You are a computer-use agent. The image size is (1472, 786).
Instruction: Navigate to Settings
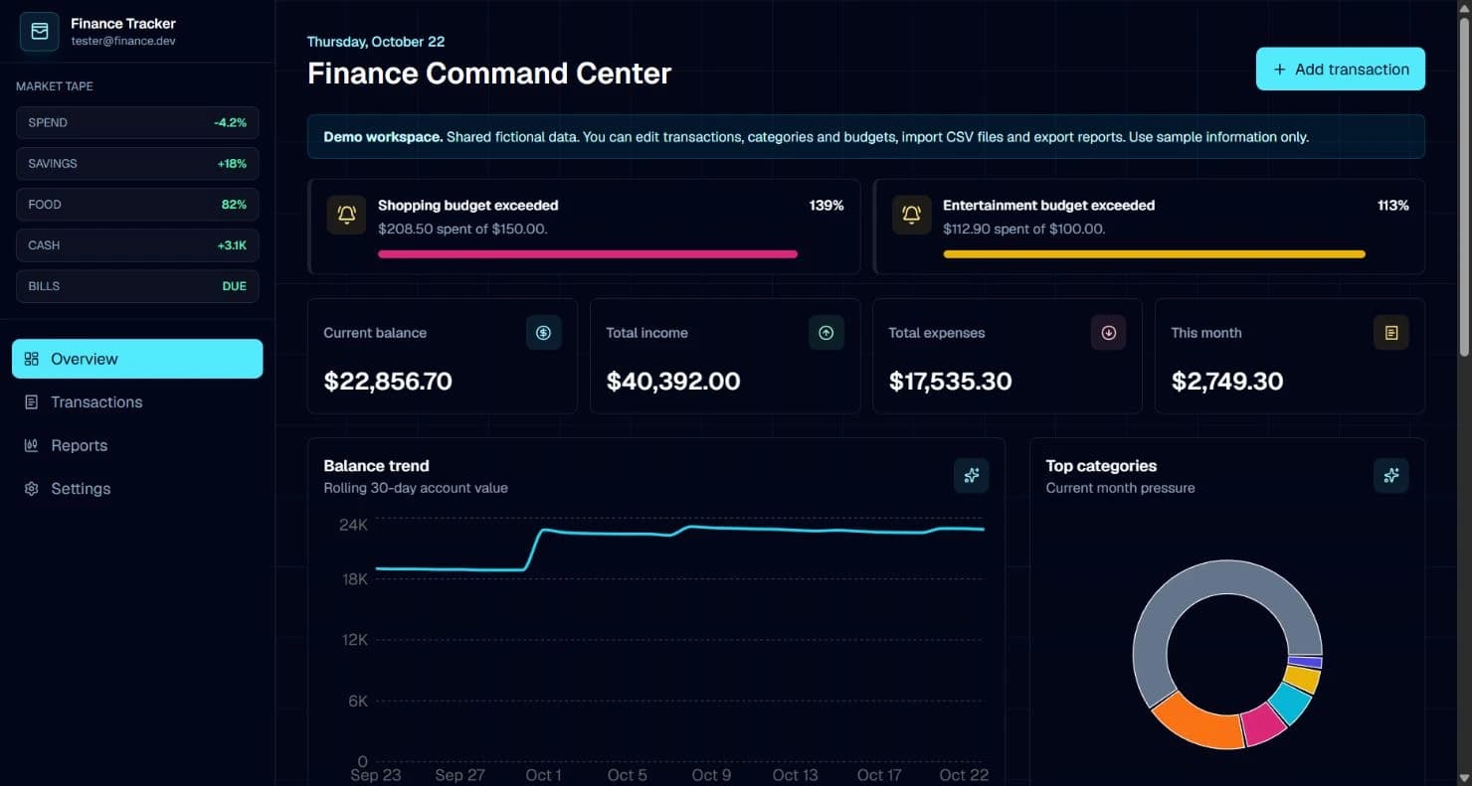point(137,489)
